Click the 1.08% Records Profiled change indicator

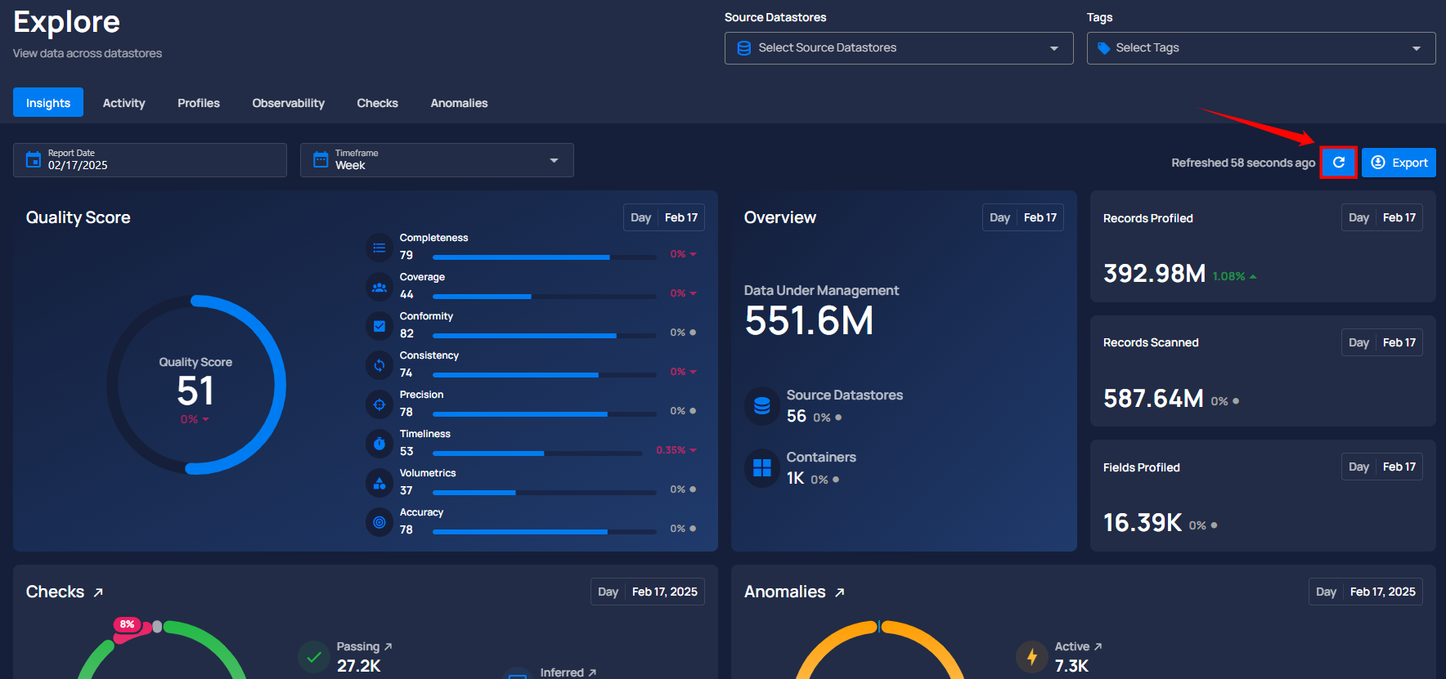1234,276
